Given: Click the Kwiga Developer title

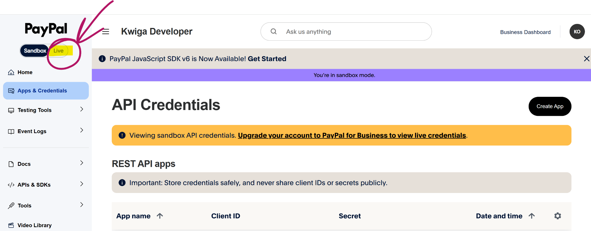Looking at the screenshot, I should pyautogui.click(x=157, y=31).
